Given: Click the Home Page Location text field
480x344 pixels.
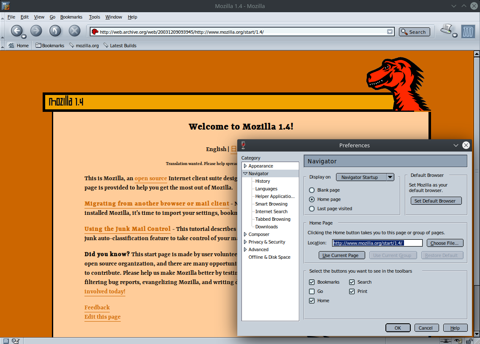Looking at the screenshot, I should click(x=377, y=243).
